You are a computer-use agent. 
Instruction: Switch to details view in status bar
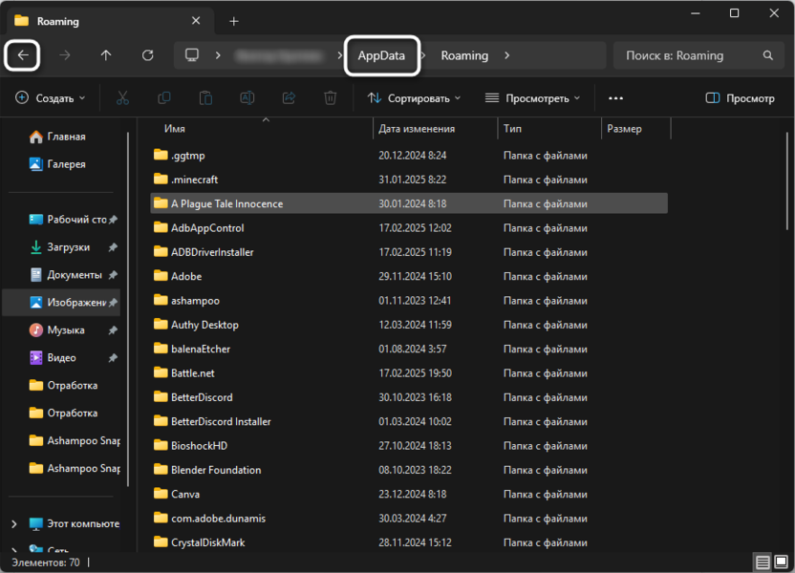pyautogui.click(x=763, y=561)
